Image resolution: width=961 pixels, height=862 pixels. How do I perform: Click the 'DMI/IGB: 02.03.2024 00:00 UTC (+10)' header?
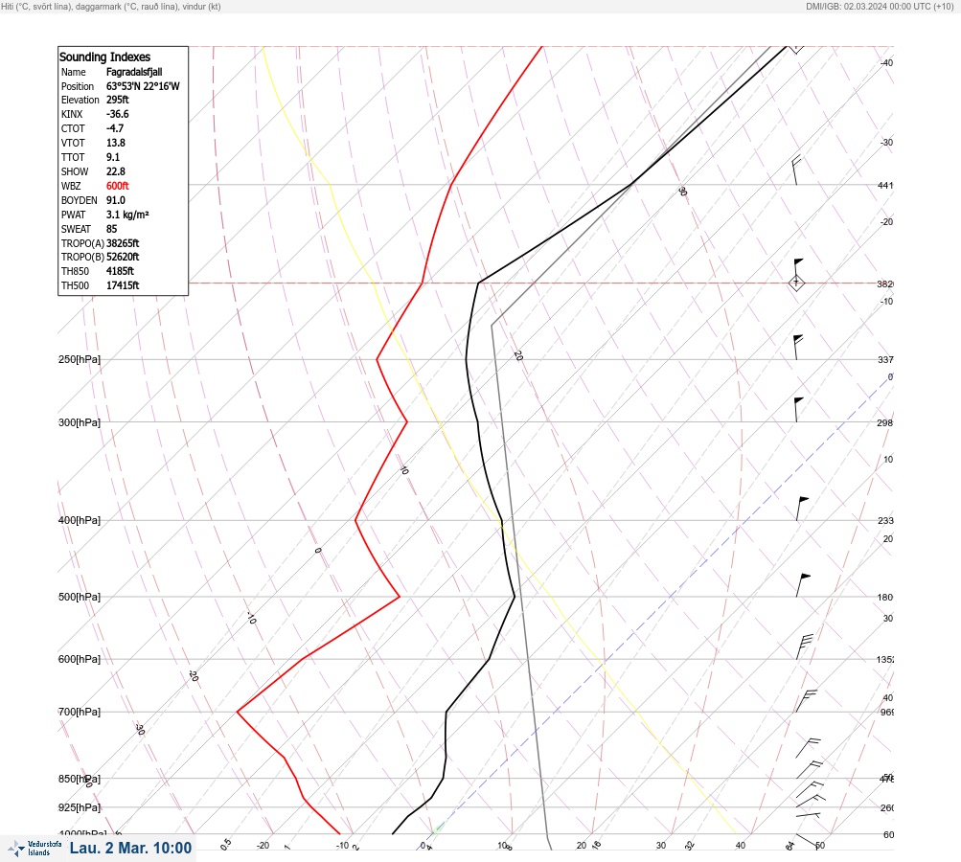point(880,6)
